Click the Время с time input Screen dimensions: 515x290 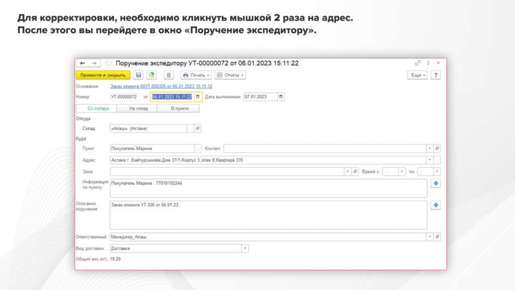click(390, 172)
